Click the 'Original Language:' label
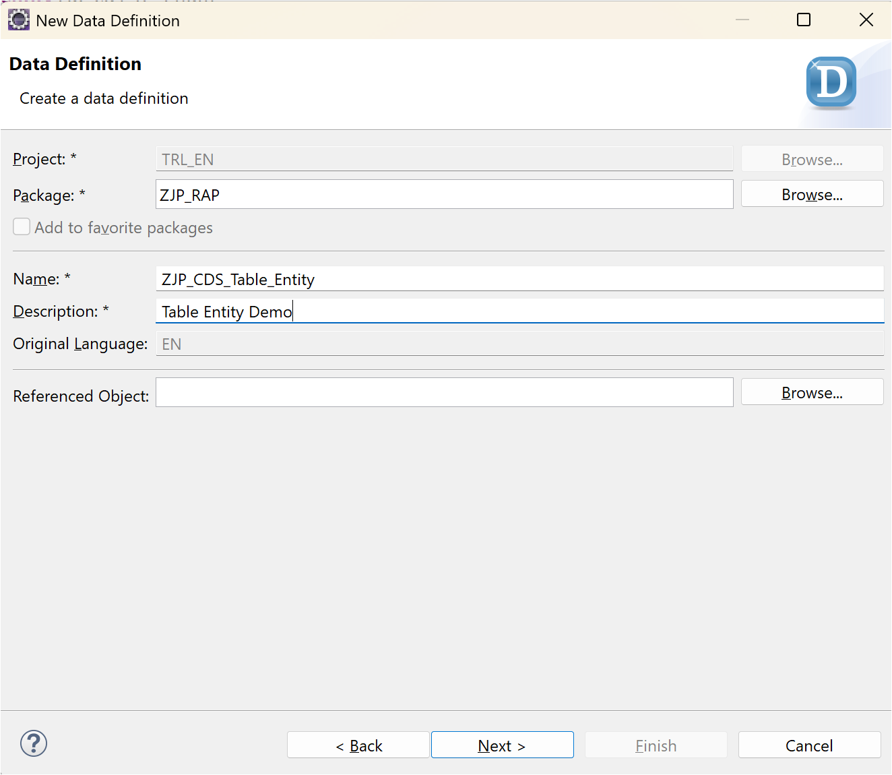The image size is (892, 775). tap(80, 344)
